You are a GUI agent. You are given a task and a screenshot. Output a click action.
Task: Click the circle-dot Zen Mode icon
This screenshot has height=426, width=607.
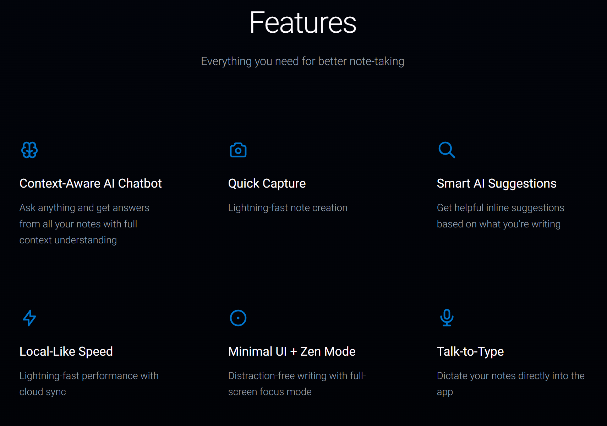[x=238, y=318]
